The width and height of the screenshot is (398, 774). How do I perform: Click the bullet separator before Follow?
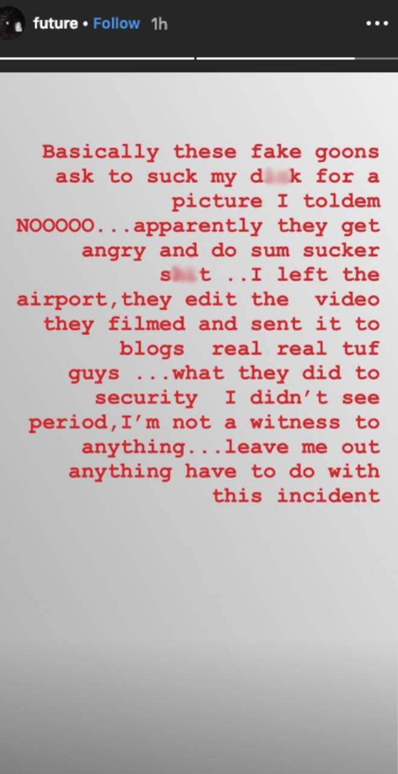(x=86, y=24)
